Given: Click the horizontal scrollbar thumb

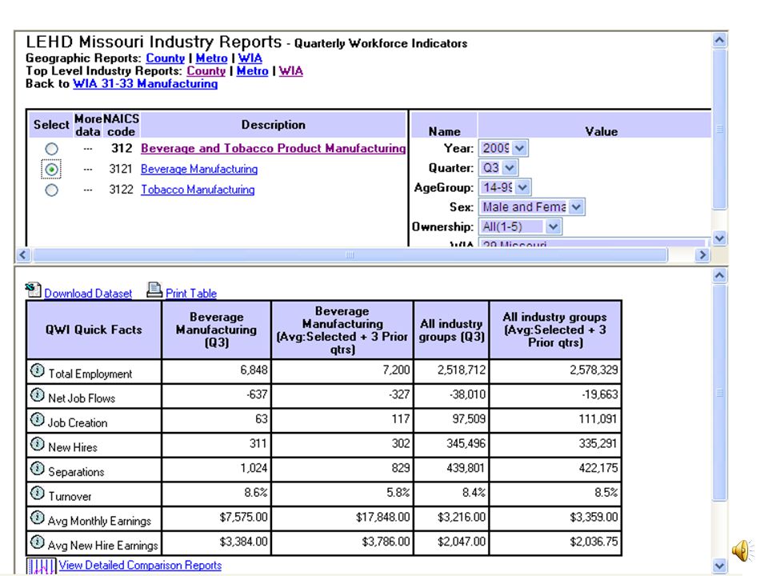Looking at the screenshot, I should click(350, 254).
